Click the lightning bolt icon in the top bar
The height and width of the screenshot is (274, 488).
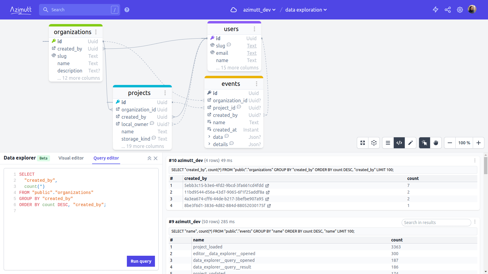point(436,9)
